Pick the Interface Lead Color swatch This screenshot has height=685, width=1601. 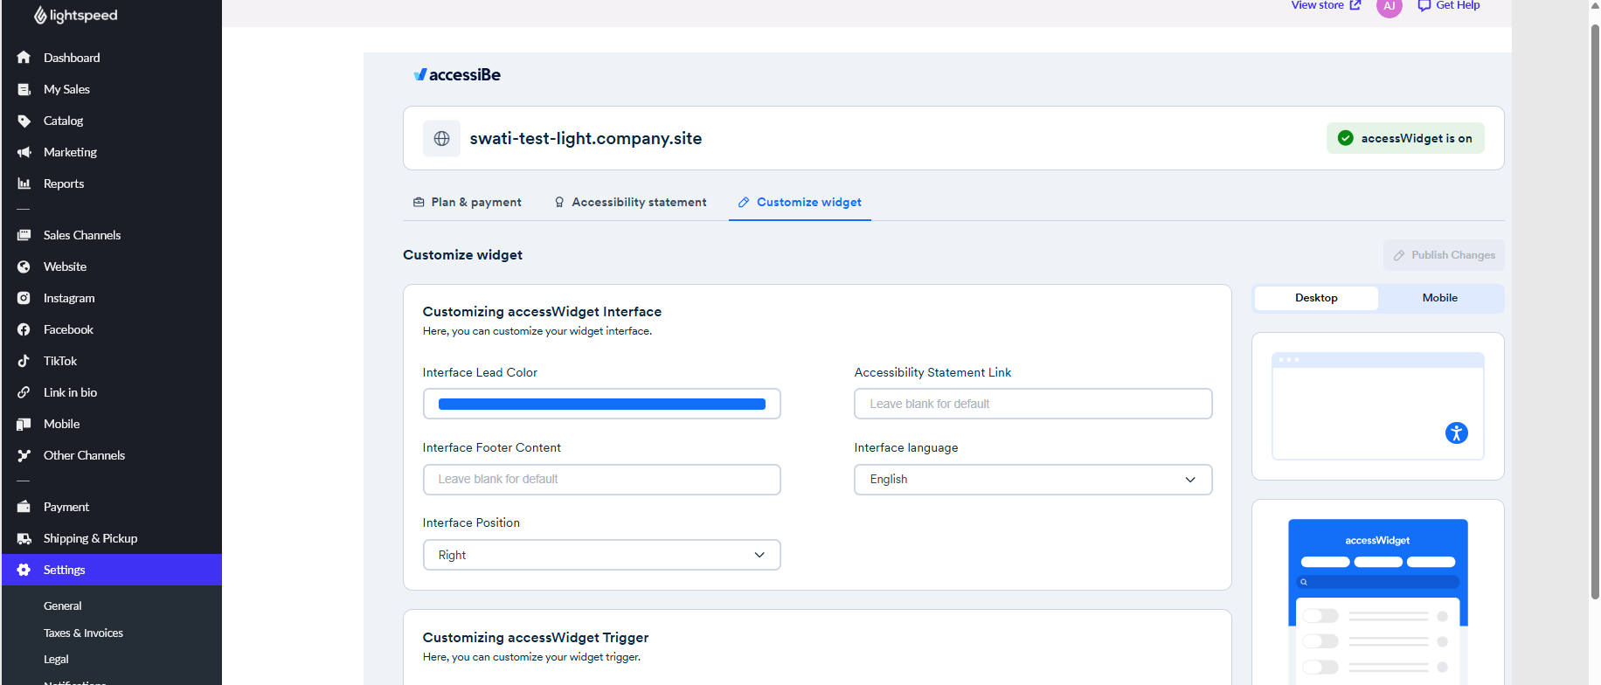tap(601, 404)
